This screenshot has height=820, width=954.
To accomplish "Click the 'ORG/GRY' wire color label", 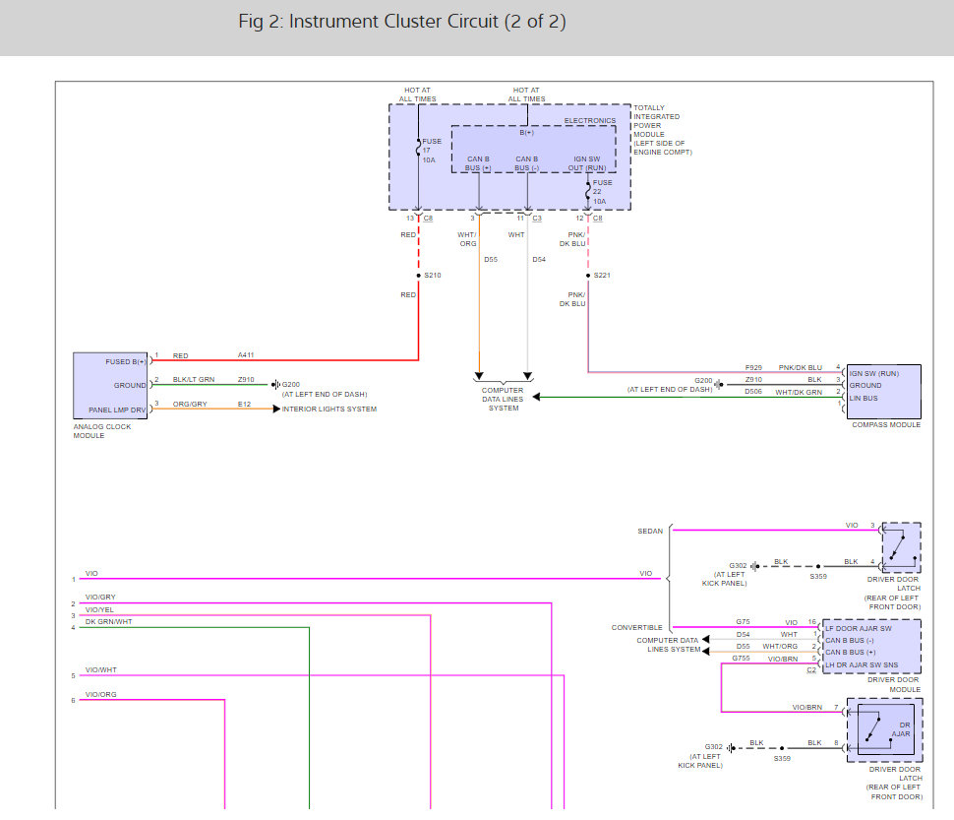I will coord(190,404).
